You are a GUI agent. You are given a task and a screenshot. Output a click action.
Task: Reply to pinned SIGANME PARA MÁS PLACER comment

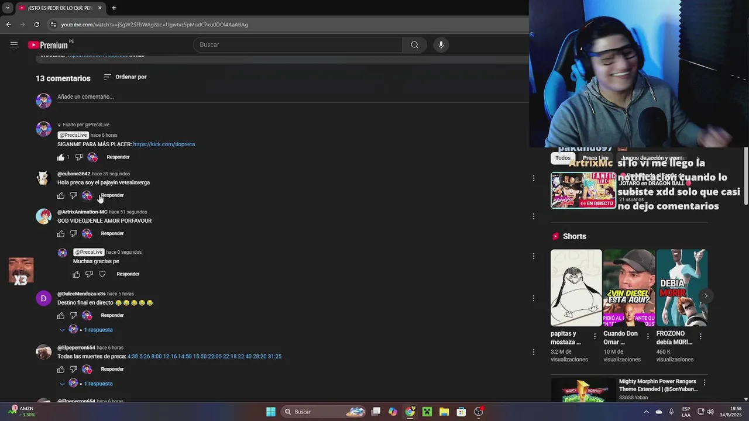[x=118, y=157]
